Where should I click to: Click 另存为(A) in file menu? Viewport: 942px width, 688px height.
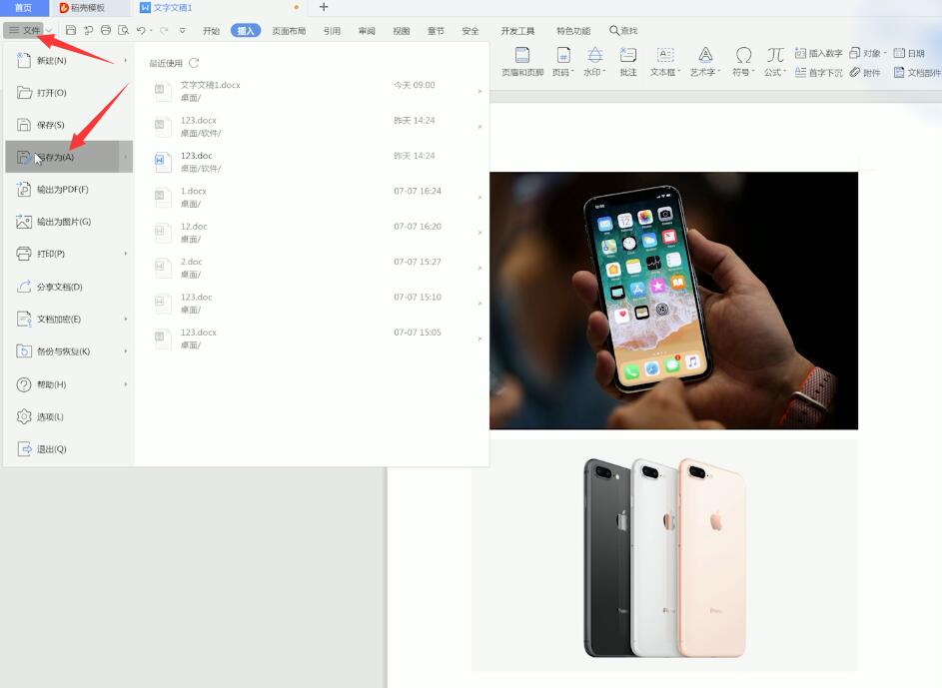69,157
